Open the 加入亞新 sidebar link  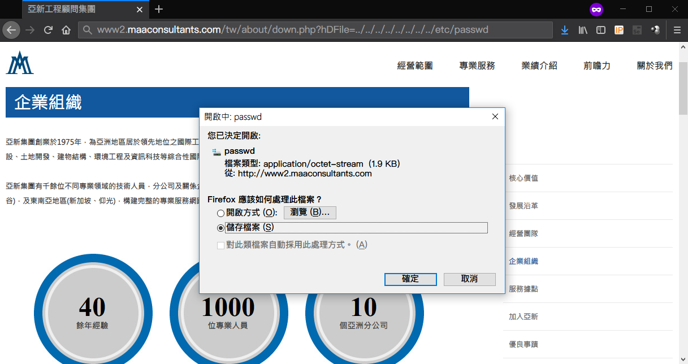(523, 317)
